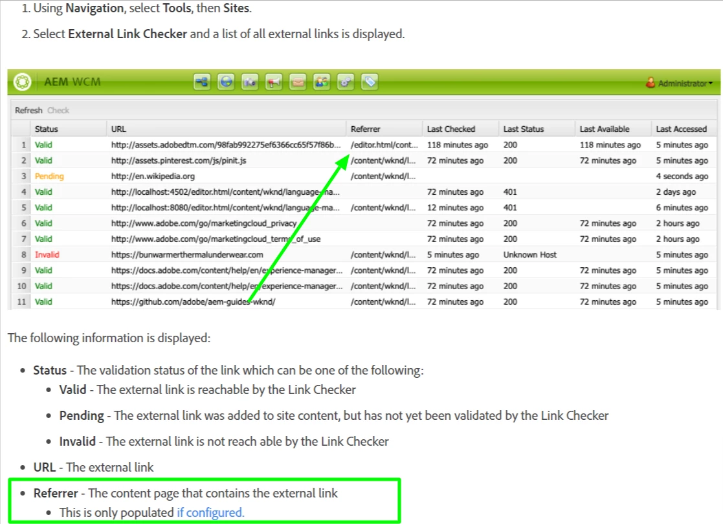
Task: Click the 401 status in row 4
Action: [x=510, y=191]
